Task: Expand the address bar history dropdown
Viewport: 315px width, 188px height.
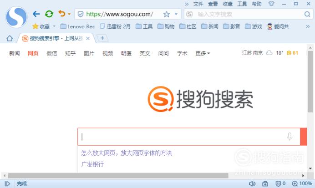Action: coord(176,14)
